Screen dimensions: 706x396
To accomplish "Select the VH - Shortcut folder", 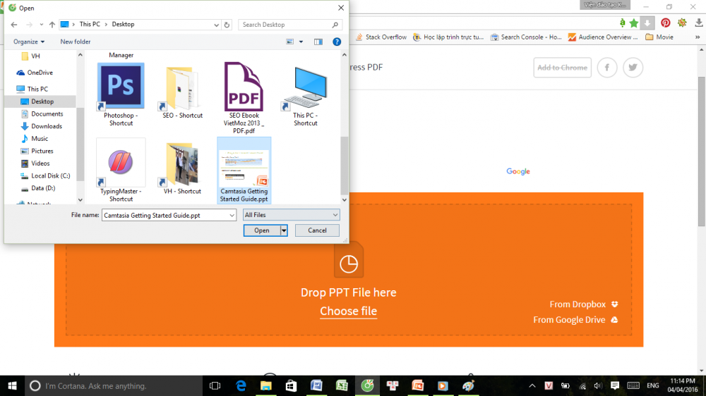I will (182, 168).
